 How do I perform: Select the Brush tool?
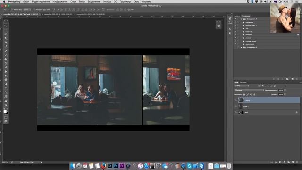coord(6,55)
